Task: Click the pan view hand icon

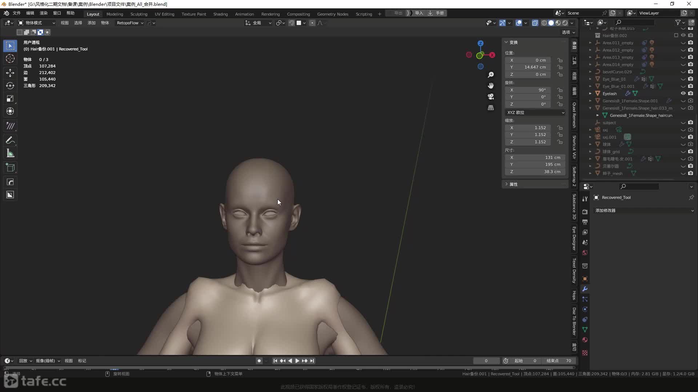Action: 491,86
